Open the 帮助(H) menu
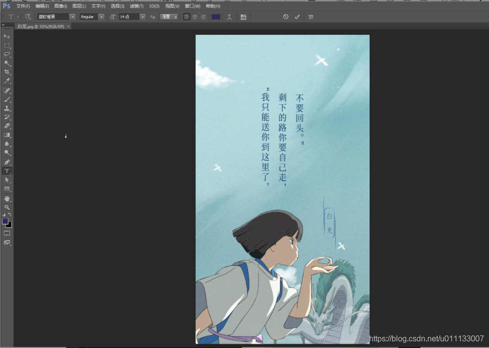The height and width of the screenshot is (348, 489). (x=213, y=6)
